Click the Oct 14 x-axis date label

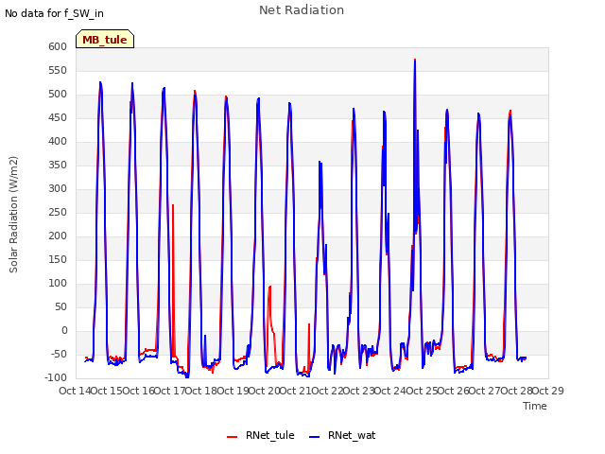coord(75,391)
